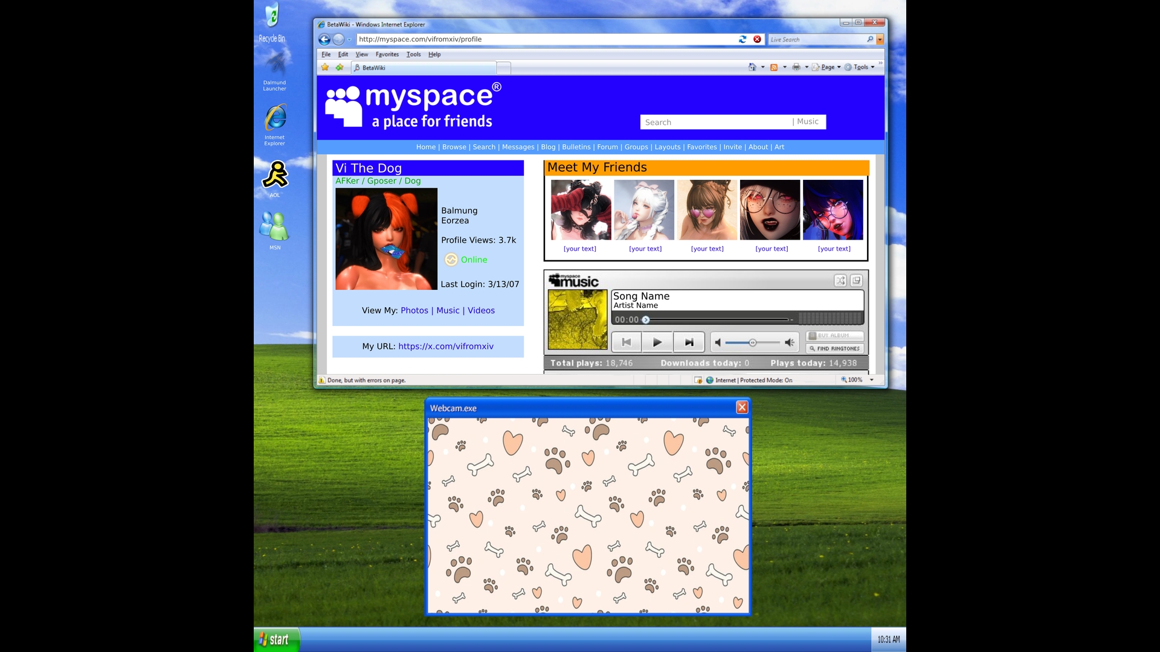This screenshot has width=1160, height=652.
Task: Open the View menu
Action: click(x=362, y=54)
